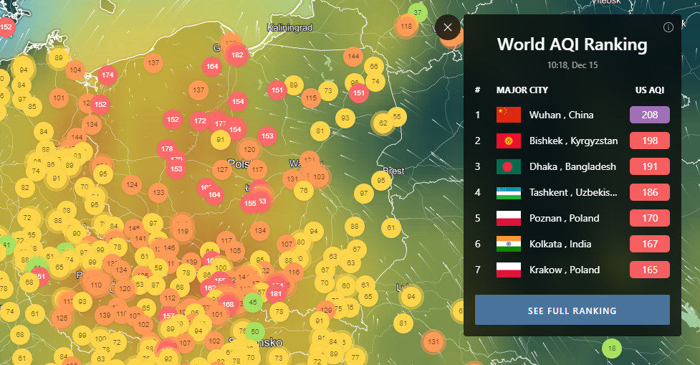Open the Poznan, Poland ranking entry

[x=572, y=218]
